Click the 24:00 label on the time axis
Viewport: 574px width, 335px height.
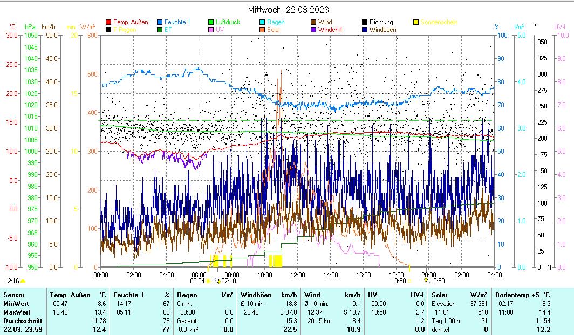[495, 275]
